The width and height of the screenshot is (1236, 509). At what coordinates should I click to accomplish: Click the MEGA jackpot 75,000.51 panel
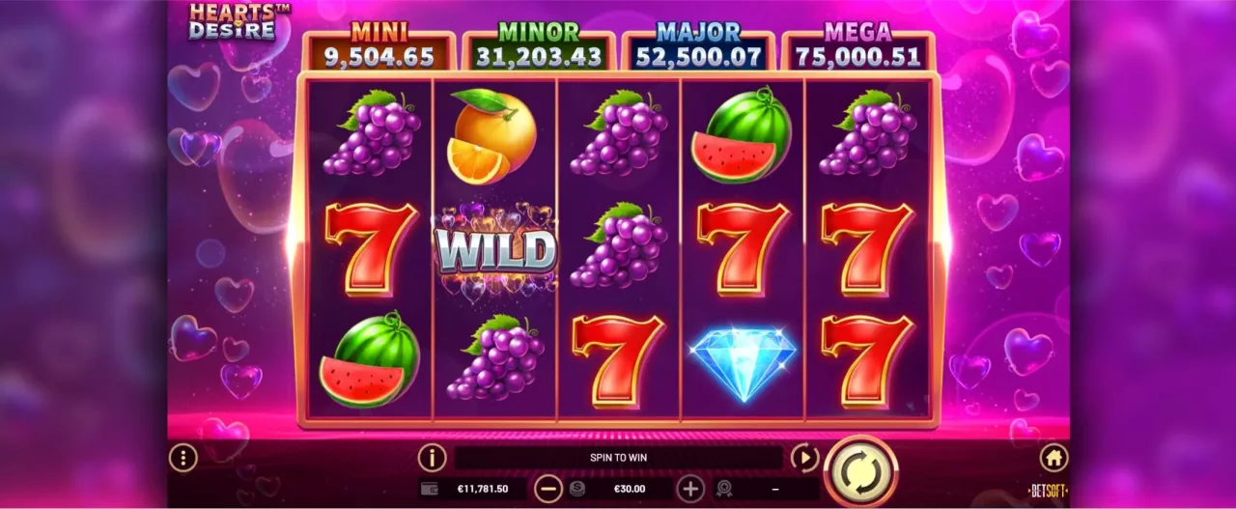click(857, 49)
